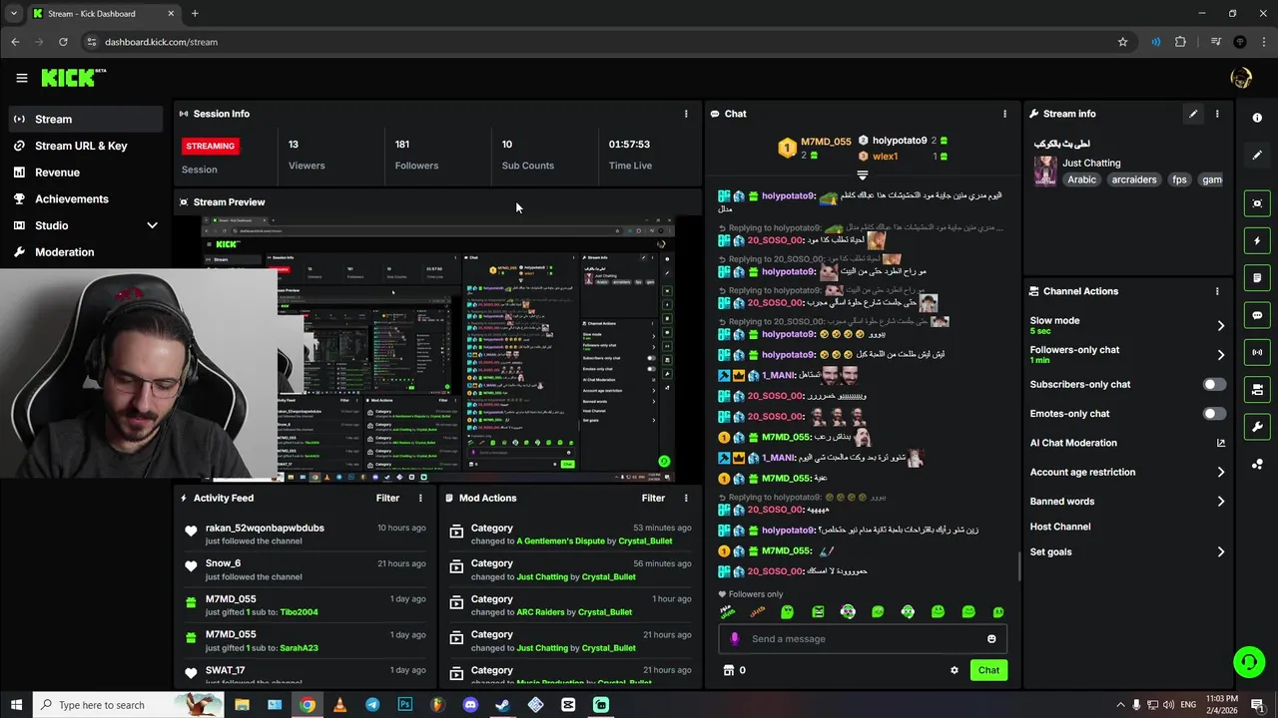The image size is (1278, 718).
Task: Click the channel actions camera icon in rail
Action: click(x=1257, y=389)
